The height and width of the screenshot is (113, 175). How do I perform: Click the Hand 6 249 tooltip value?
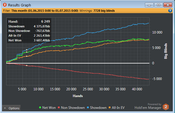[46, 22]
